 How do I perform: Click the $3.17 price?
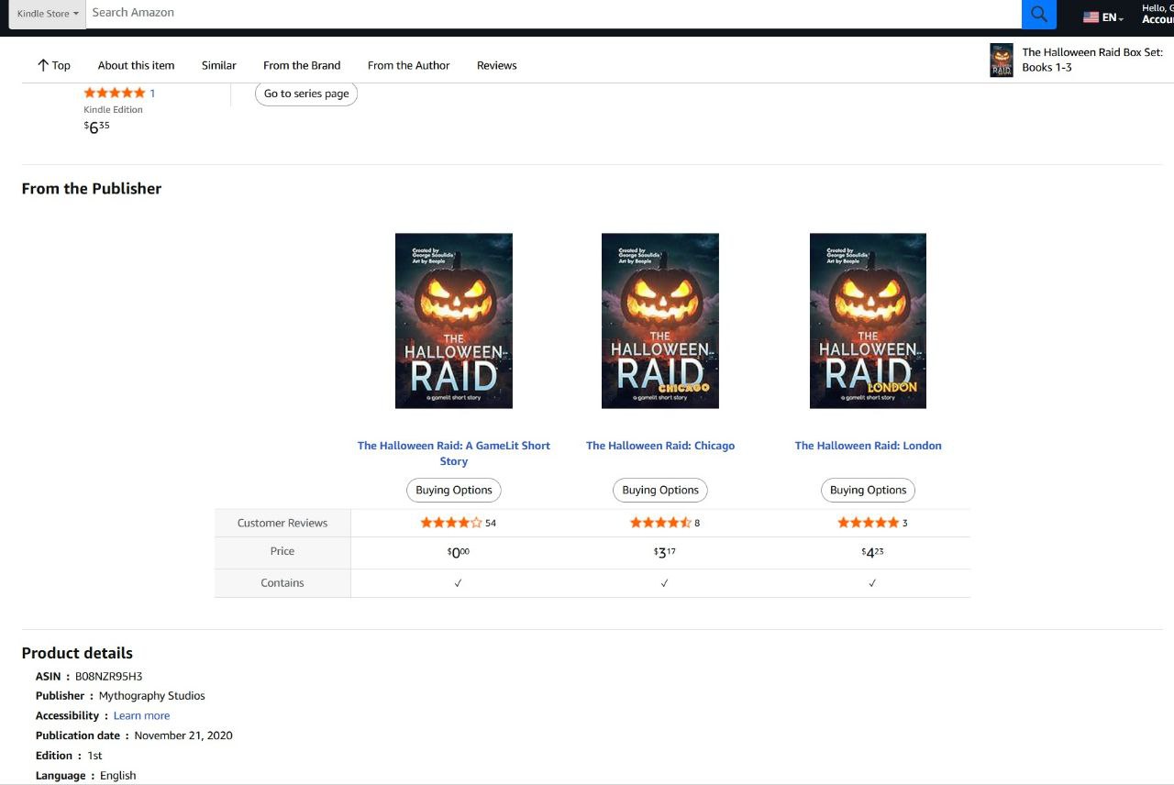click(665, 552)
